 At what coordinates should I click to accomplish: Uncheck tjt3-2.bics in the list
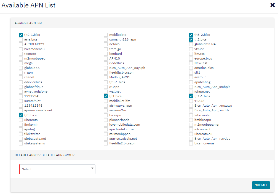(191, 35)
